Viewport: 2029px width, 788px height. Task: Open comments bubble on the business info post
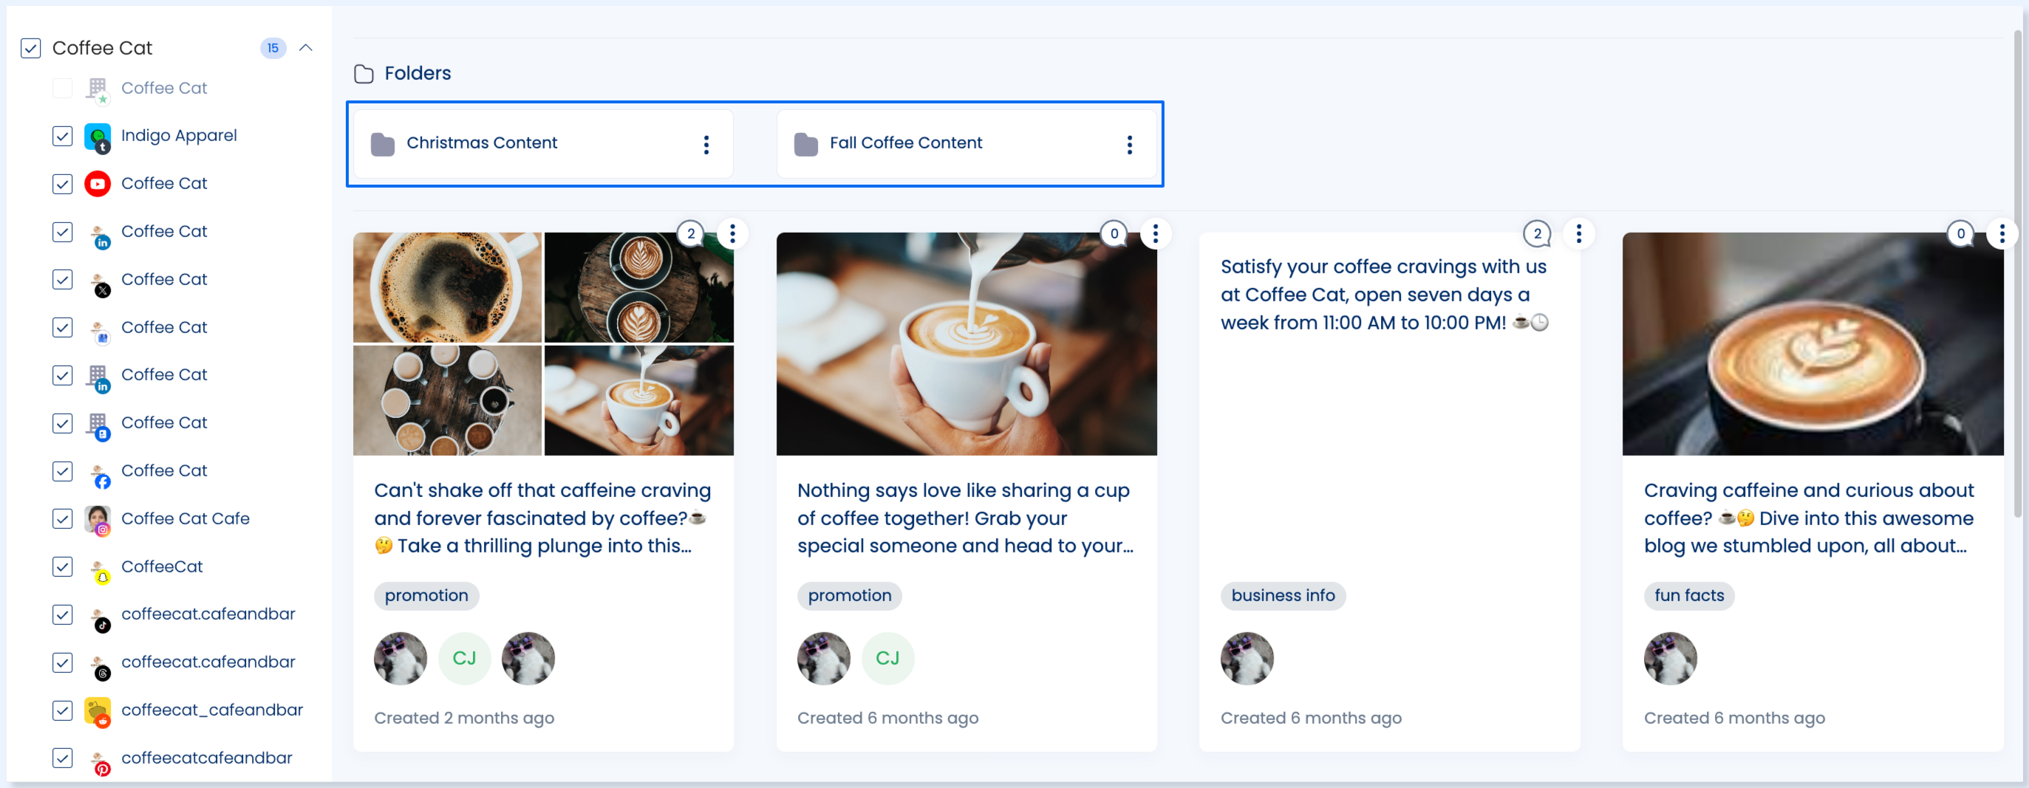(1536, 233)
